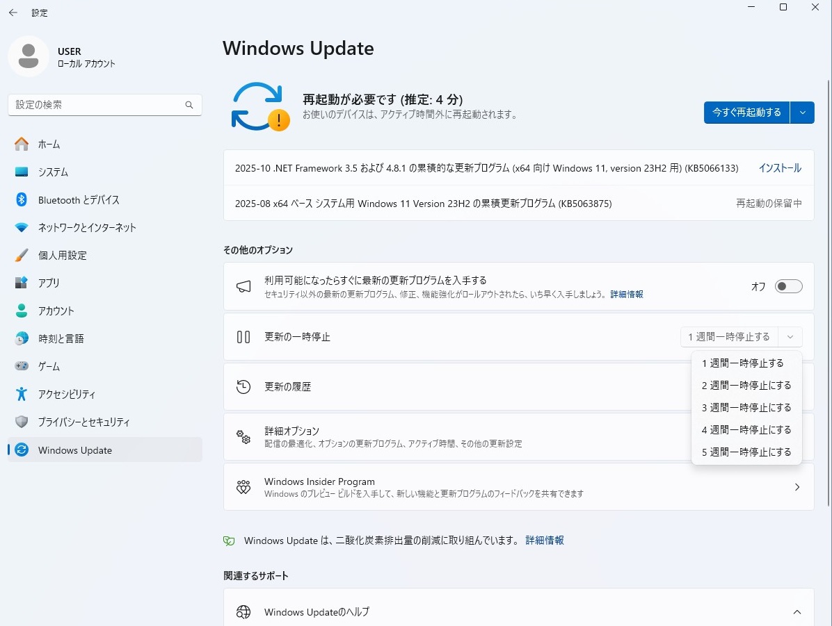The width and height of the screenshot is (832, 626).
Task: Click the 設定の検索 search field
Action: point(97,105)
